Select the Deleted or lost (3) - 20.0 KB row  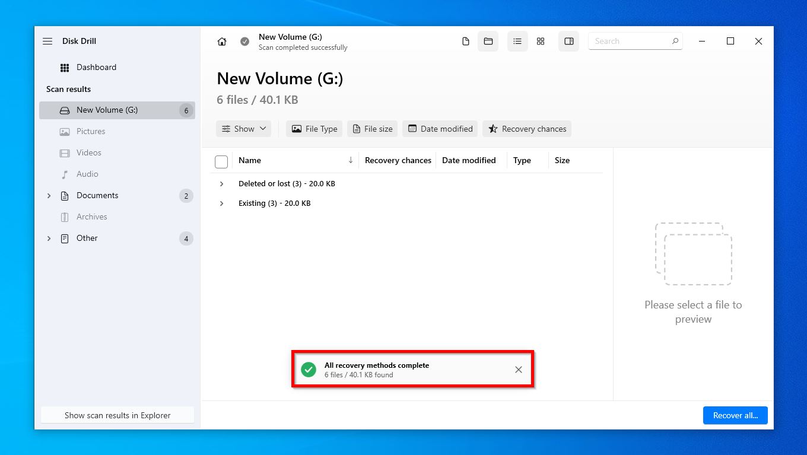407,184
